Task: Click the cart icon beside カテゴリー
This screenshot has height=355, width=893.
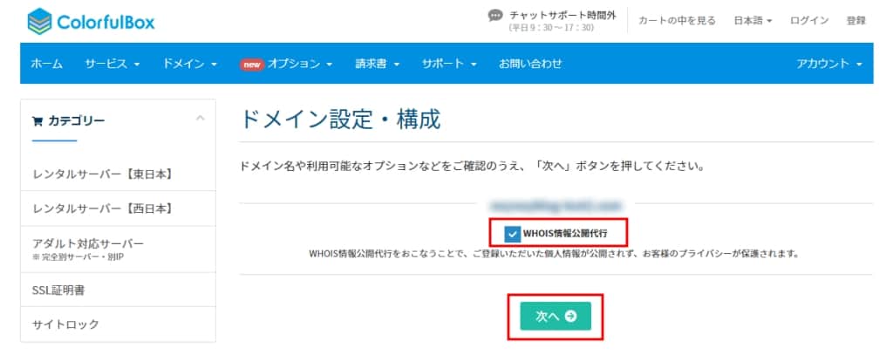Action: 37,120
